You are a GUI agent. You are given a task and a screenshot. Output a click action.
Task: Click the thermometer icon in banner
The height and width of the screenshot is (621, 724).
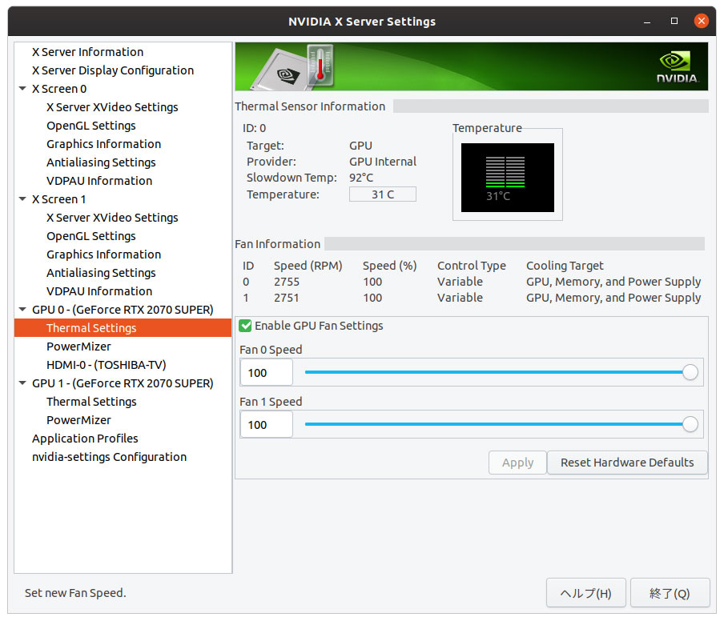[320, 65]
